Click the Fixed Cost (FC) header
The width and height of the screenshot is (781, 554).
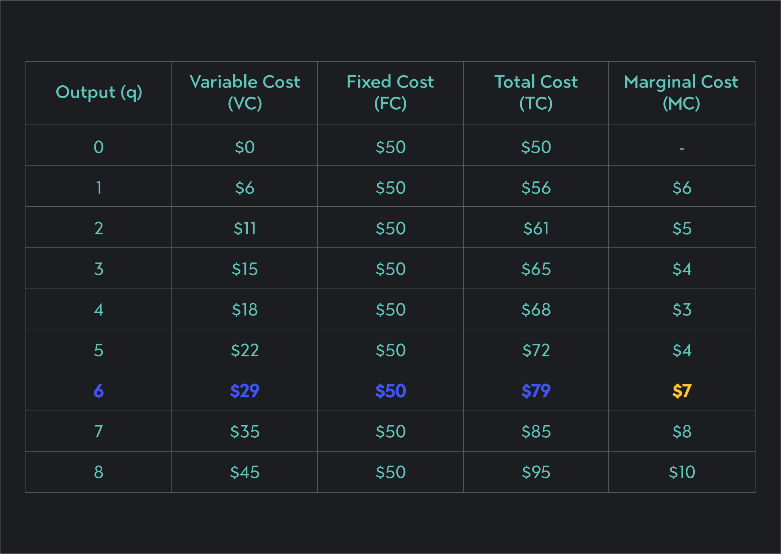point(390,92)
